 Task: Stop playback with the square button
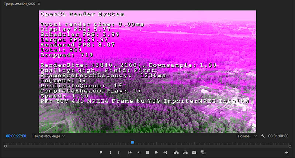(x=147, y=152)
